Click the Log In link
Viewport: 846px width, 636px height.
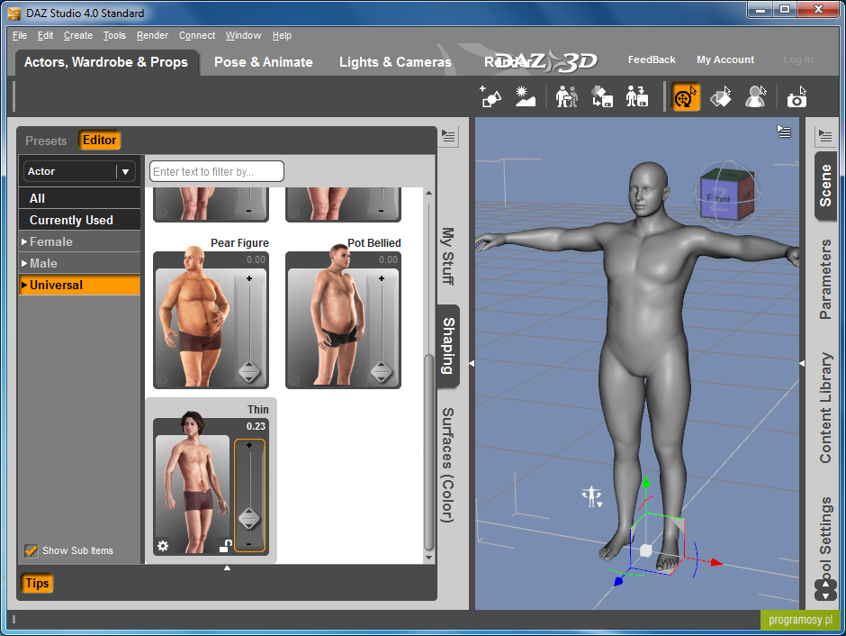pyautogui.click(x=798, y=60)
